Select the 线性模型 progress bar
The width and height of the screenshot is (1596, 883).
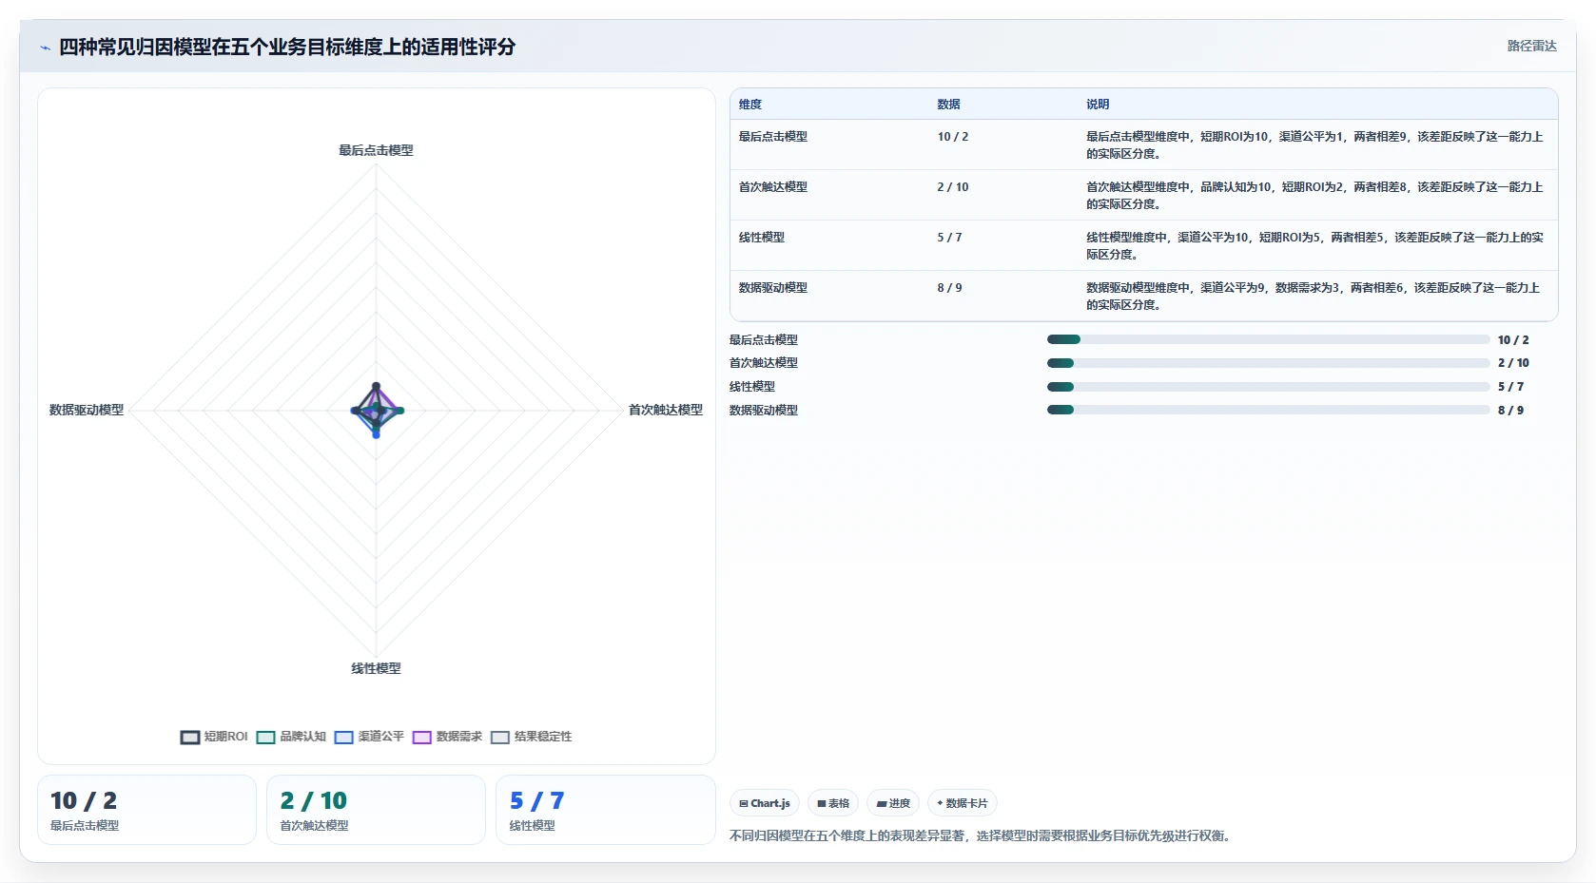[x=1268, y=387]
